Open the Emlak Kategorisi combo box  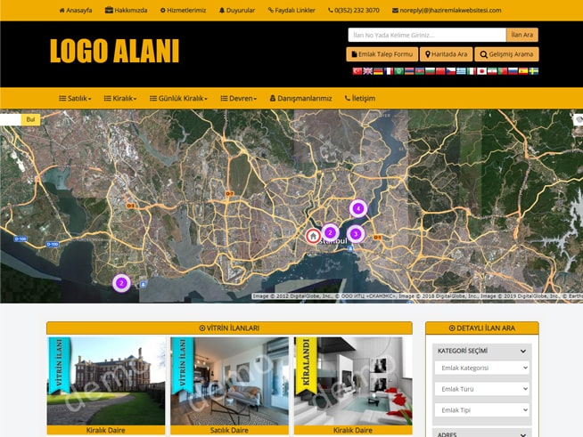[482, 368]
